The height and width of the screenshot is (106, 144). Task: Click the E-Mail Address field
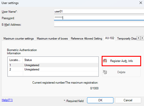click(99, 24)
